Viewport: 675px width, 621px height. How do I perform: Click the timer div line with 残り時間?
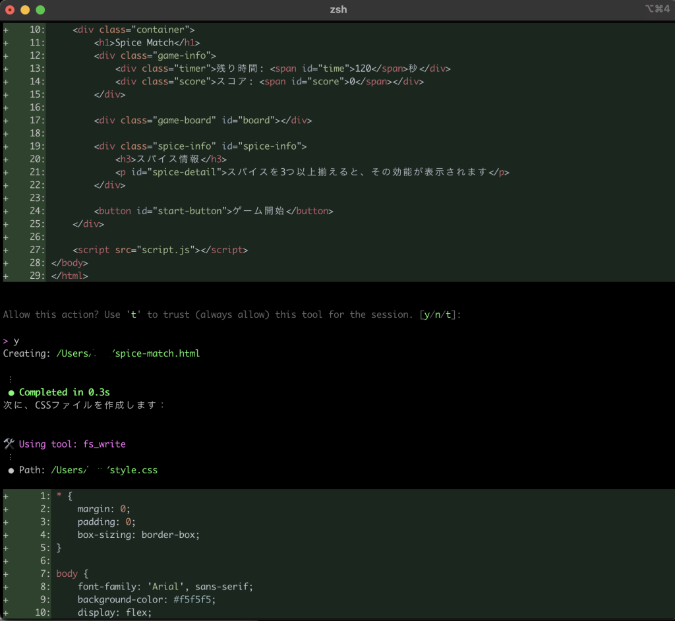(283, 69)
